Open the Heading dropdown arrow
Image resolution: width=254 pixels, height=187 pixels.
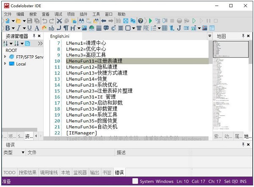pyautogui.click(x=79, y=28)
